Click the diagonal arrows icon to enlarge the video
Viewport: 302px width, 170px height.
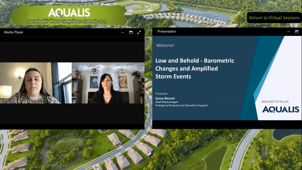[x=139, y=32]
